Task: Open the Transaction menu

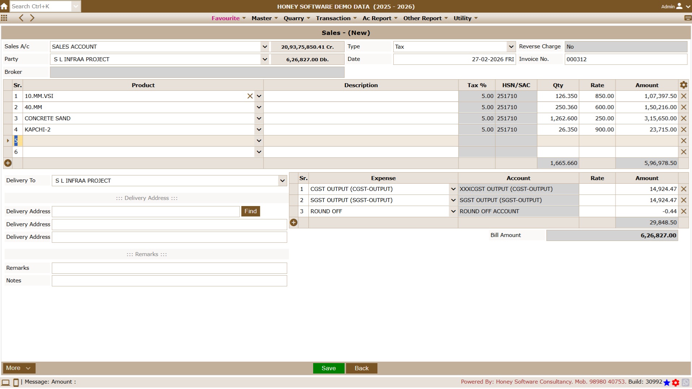Action: pyautogui.click(x=336, y=18)
